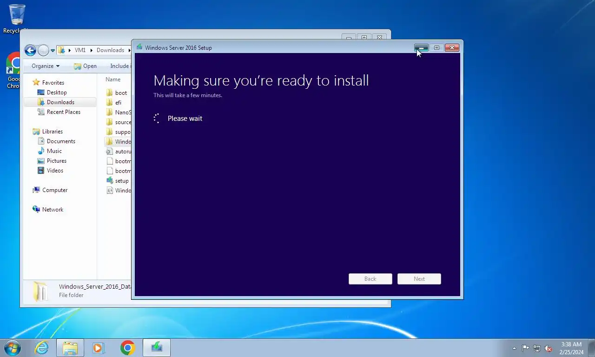Click Forward arrow in Explorer window
Screen dimensions: 595x357
coord(43,50)
